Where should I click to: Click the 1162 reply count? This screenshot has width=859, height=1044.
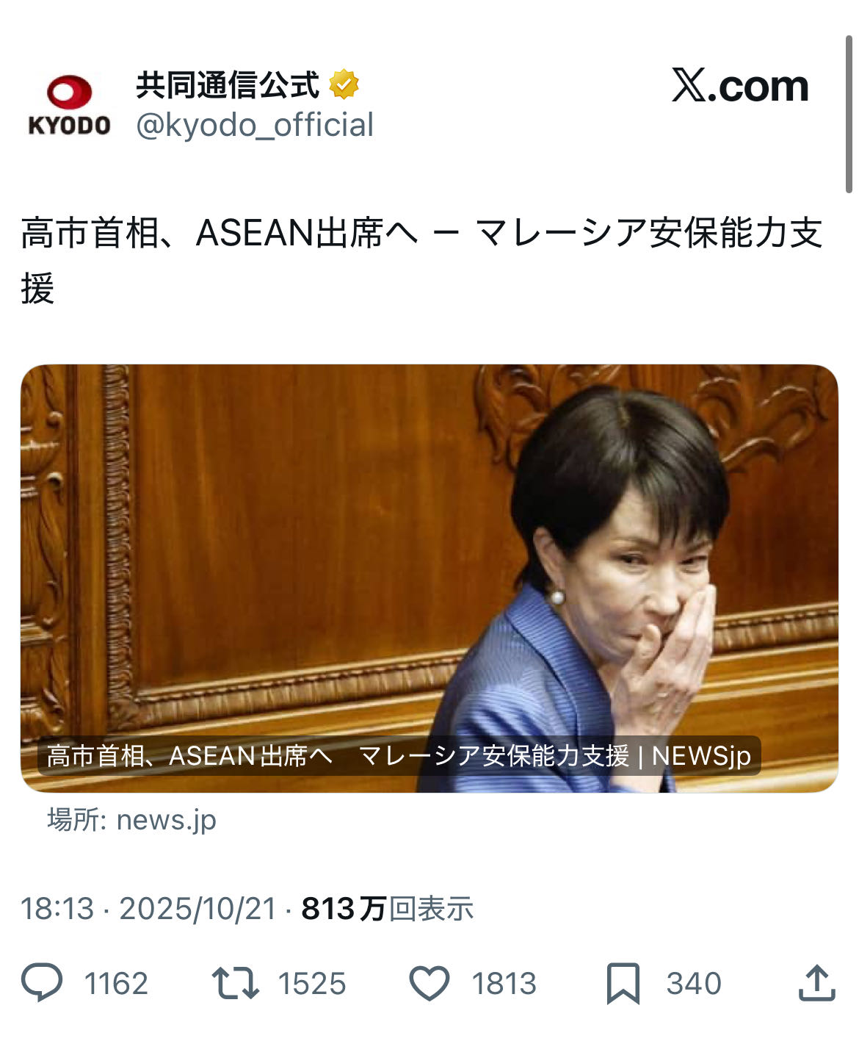pyautogui.click(x=116, y=984)
